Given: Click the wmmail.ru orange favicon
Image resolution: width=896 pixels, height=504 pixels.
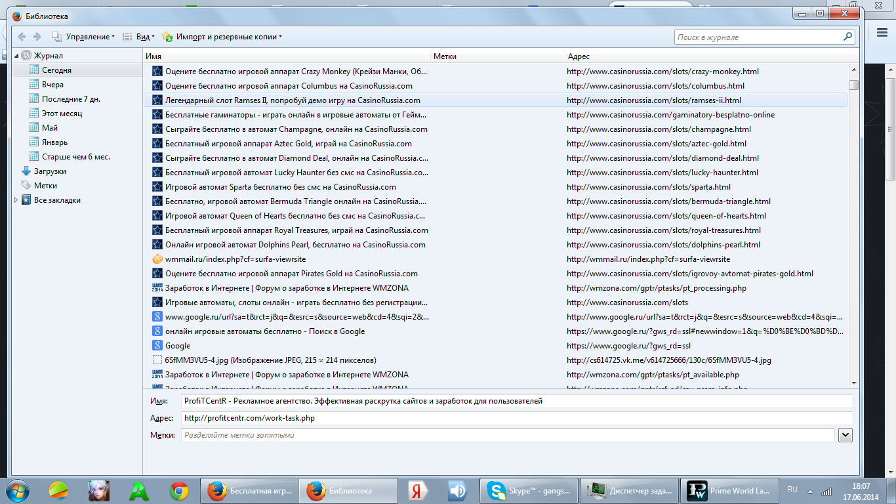Looking at the screenshot, I should click(x=157, y=259).
